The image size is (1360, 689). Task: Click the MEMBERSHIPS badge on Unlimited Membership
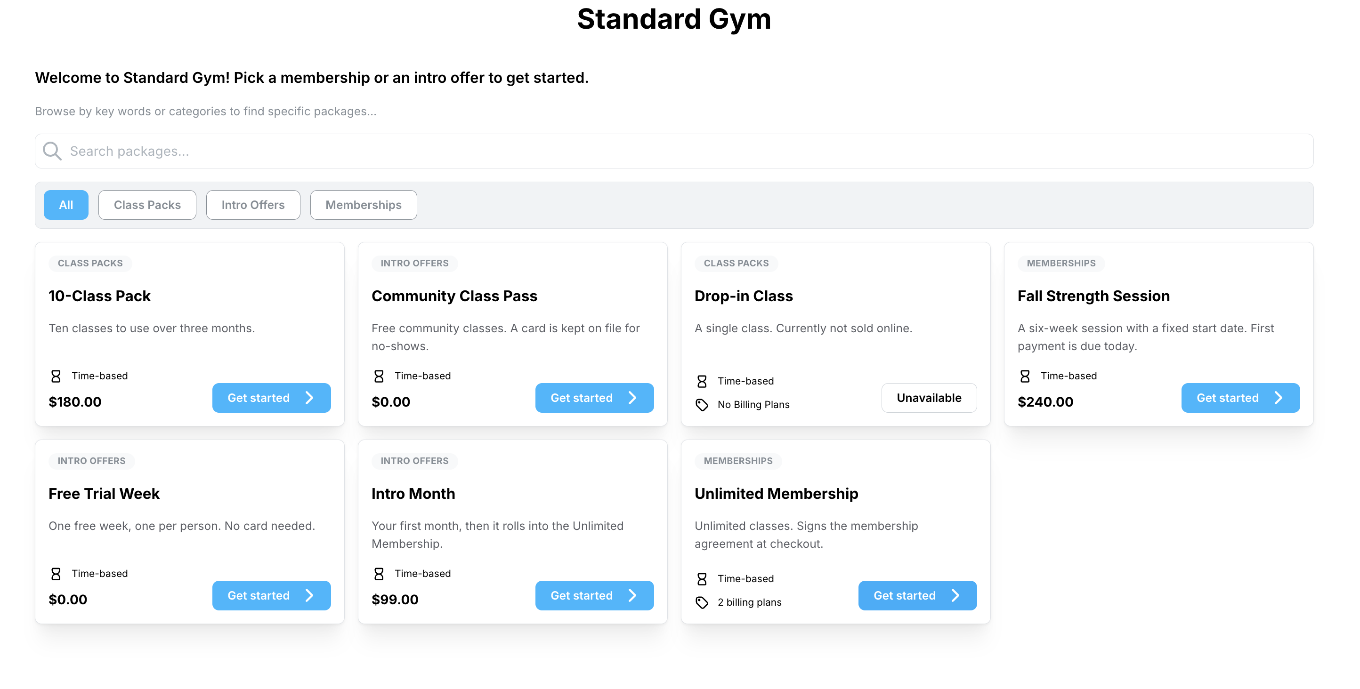(x=738, y=462)
